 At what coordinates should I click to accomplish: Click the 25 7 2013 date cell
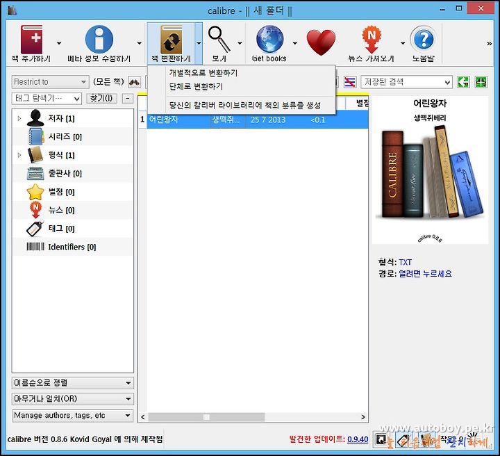pyautogui.click(x=268, y=120)
